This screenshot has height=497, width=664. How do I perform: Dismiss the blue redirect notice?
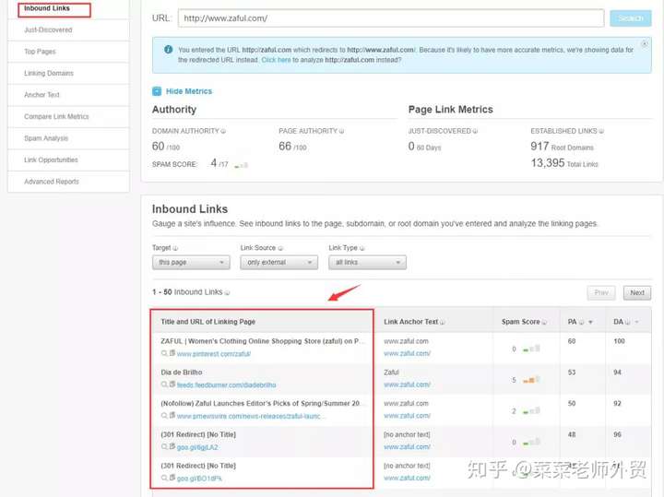coord(644,43)
